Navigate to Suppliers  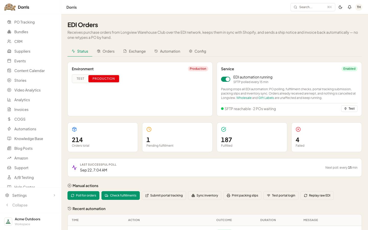[31, 51]
